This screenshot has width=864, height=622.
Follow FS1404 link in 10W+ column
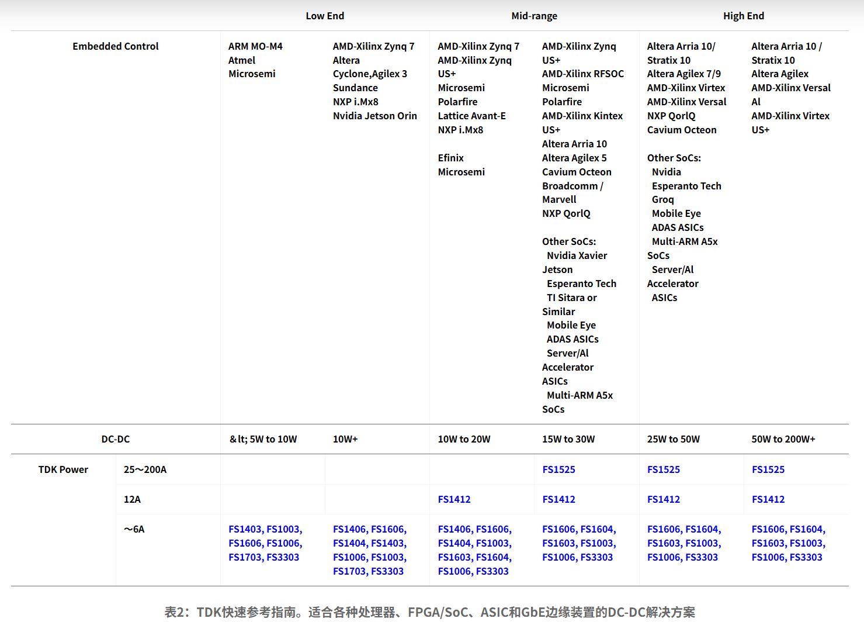coord(349,543)
